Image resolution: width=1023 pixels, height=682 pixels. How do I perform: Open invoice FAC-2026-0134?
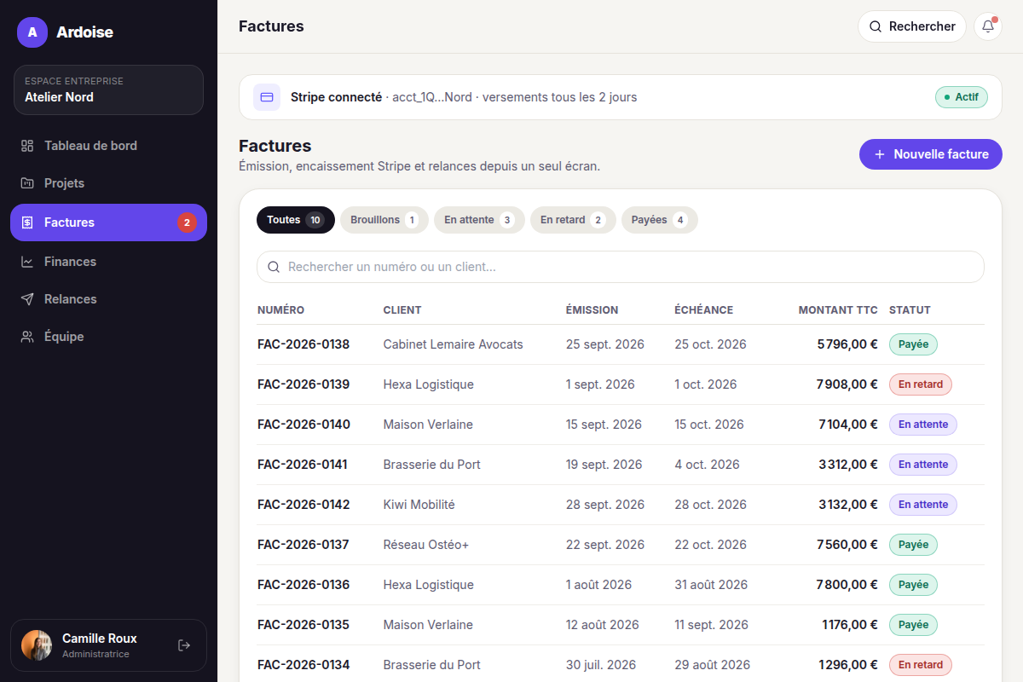pos(303,665)
